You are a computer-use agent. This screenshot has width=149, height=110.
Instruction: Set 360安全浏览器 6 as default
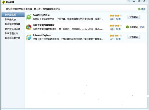(x=134, y=17)
